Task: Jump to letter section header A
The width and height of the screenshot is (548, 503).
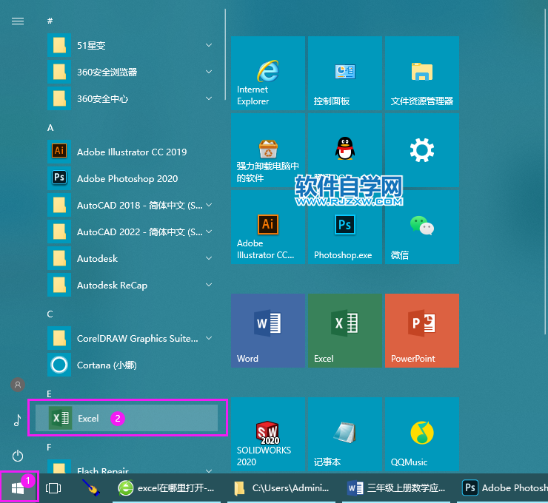Action: pyautogui.click(x=50, y=127)
